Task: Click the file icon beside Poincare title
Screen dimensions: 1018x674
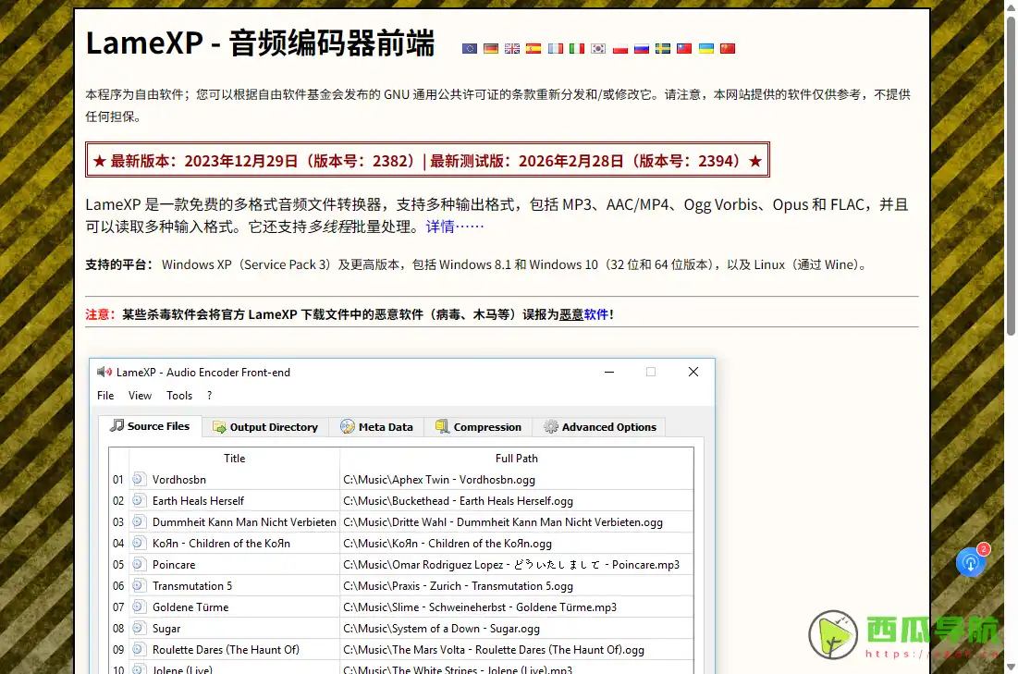Action: pyautogui.click(x=139, y=564)
